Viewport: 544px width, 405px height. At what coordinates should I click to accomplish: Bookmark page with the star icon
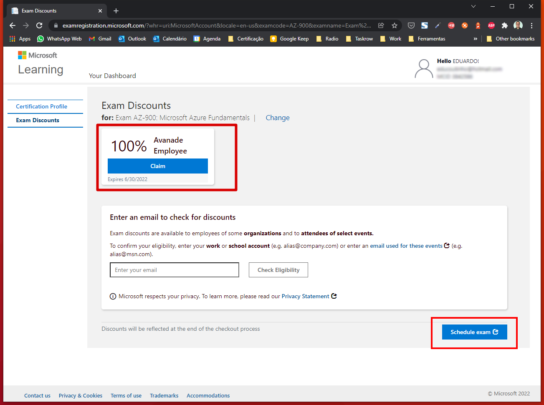click(395, 25)
